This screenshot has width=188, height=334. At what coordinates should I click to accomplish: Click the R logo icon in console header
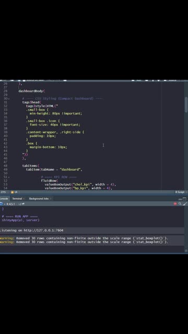(1, 204)
